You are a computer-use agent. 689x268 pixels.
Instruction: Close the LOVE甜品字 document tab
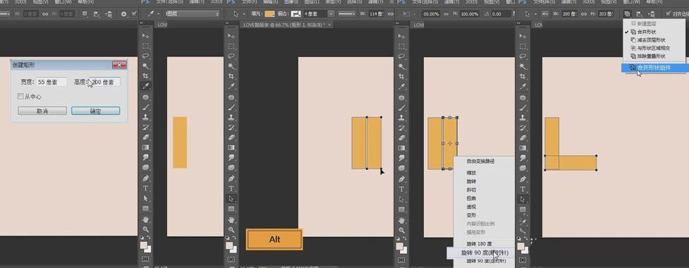(x=329, y=25)
